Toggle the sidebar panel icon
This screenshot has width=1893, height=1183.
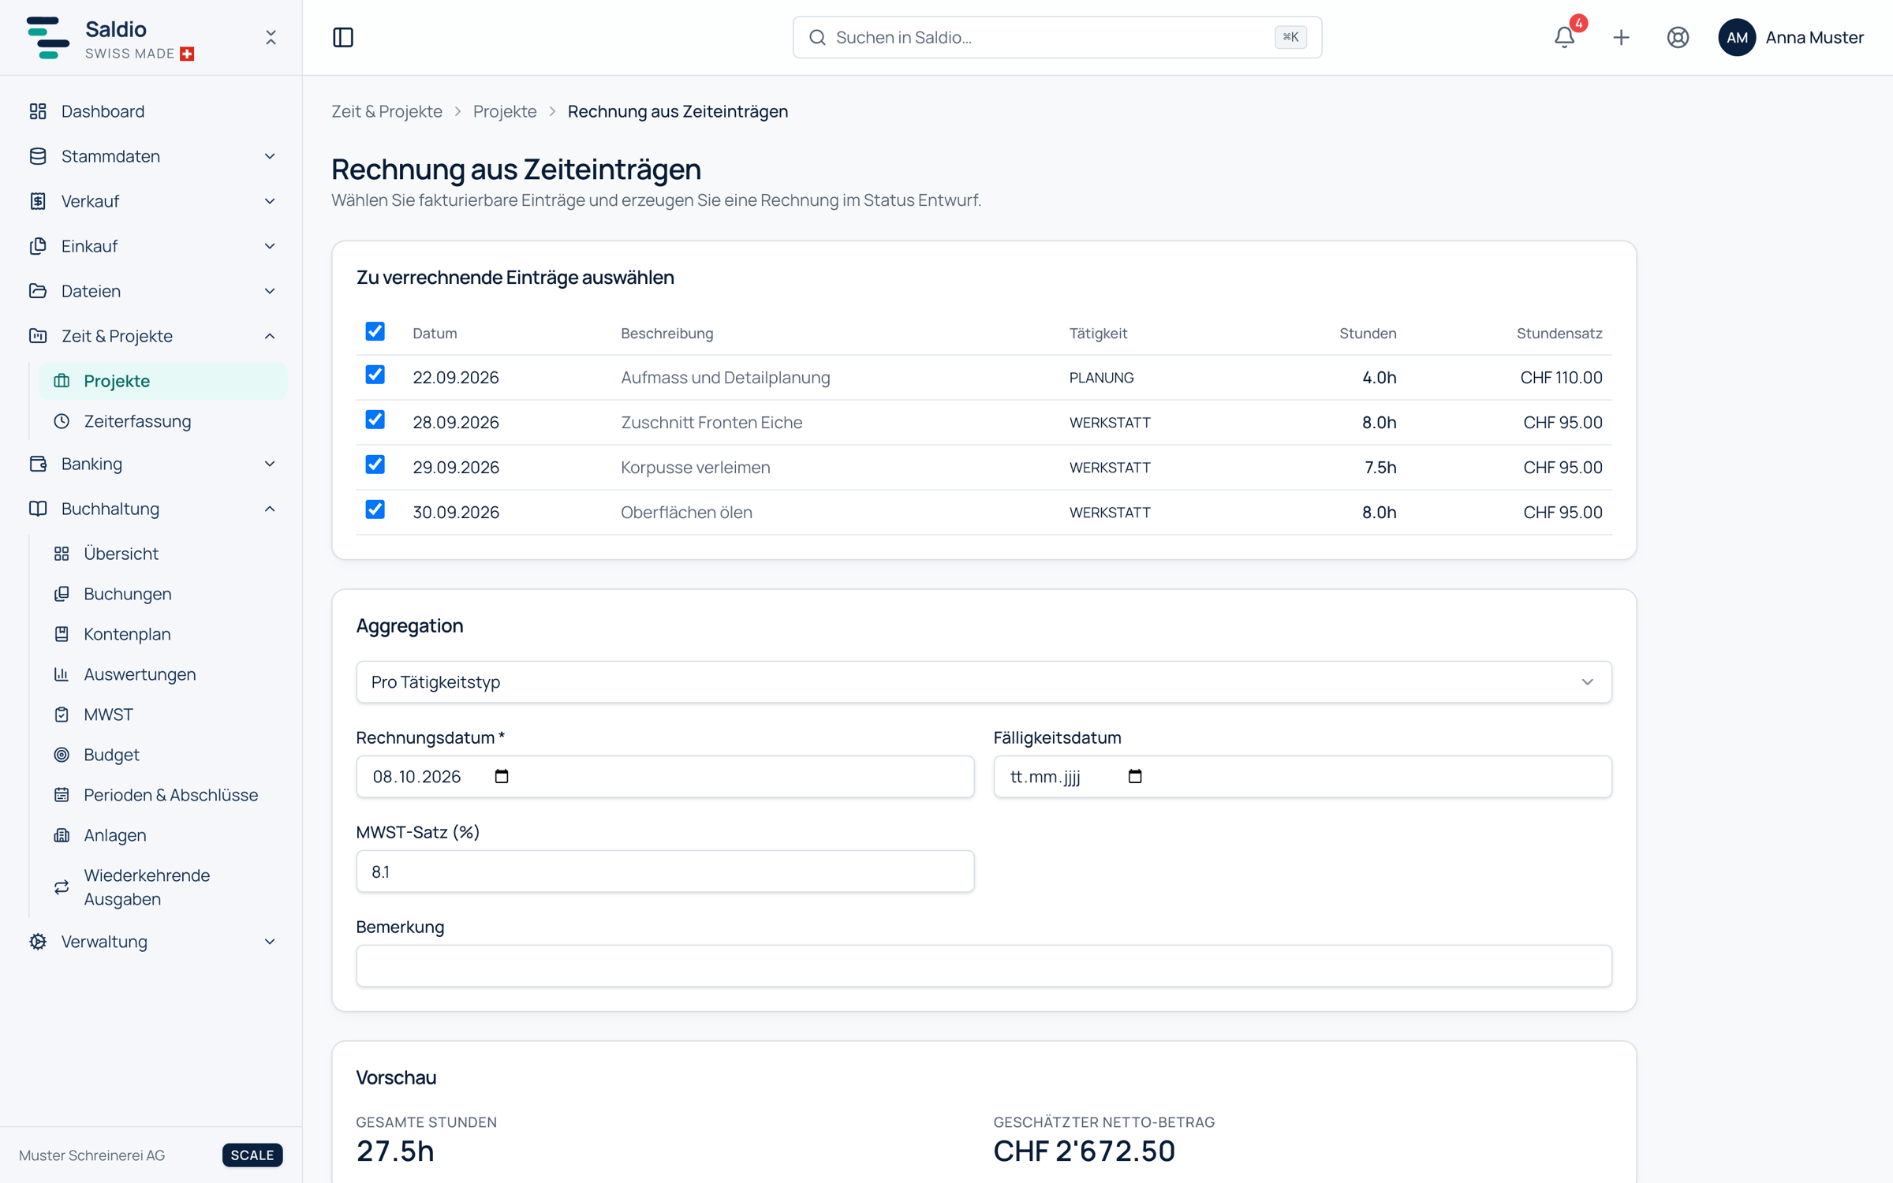(x=343, y=37)
